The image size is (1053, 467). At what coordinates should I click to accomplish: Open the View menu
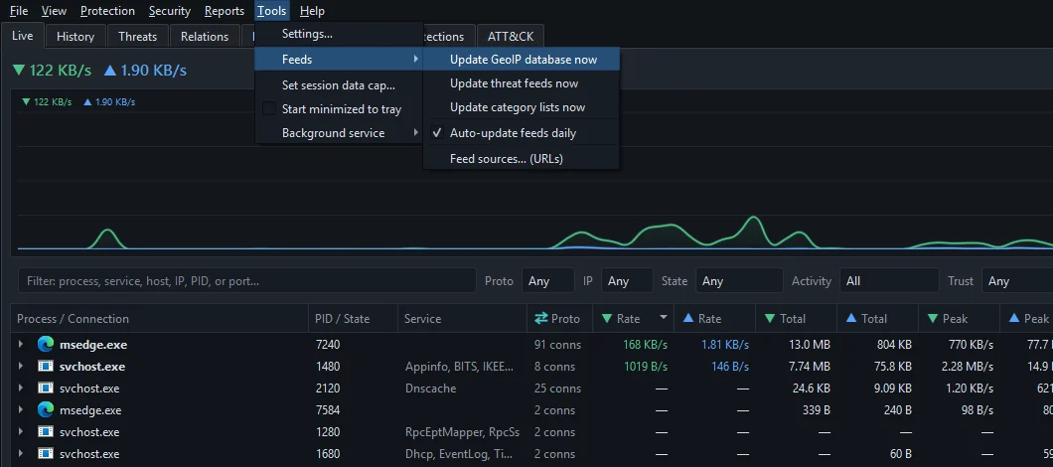(x=54, y=11)
